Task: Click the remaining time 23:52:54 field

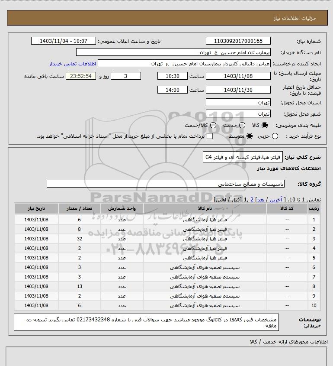Action: pyautogui.click(x=81, y=76)
